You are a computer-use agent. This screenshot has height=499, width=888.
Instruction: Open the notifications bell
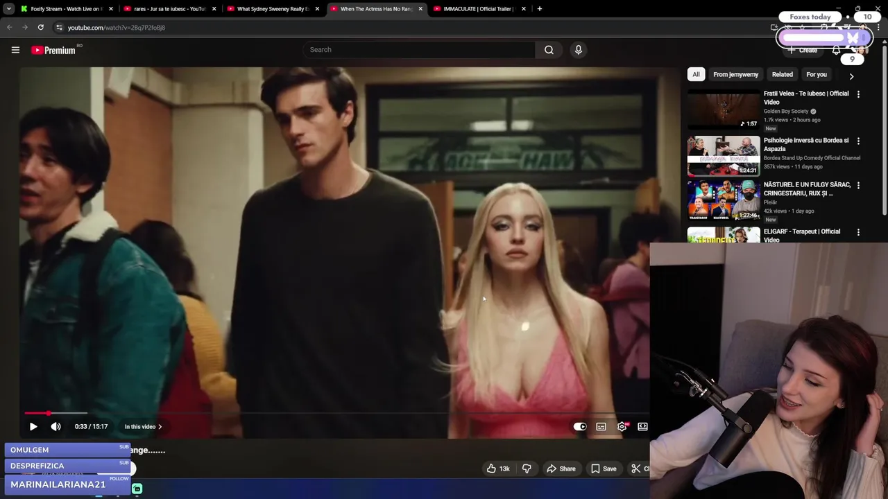[x=836, y=50]
